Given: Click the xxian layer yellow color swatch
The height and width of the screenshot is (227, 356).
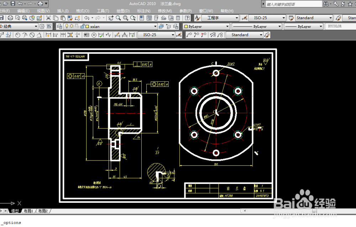Looking at the screenshot, I should pyautogui.click(x=87, y=27).
